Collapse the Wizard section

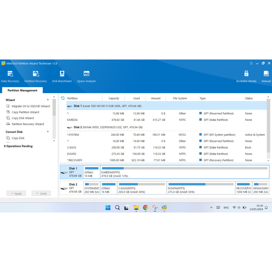pyautogui.click(x=48, y=100)
